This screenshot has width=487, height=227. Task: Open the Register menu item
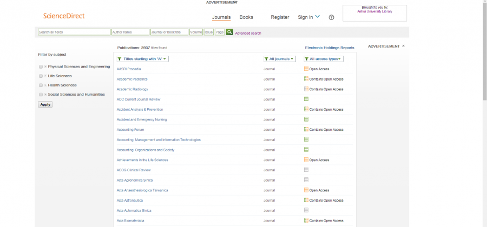(x=280, y=17)
